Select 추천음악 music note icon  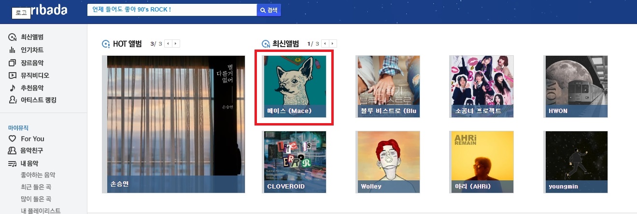pyautogui.click(x=13, y=88)
